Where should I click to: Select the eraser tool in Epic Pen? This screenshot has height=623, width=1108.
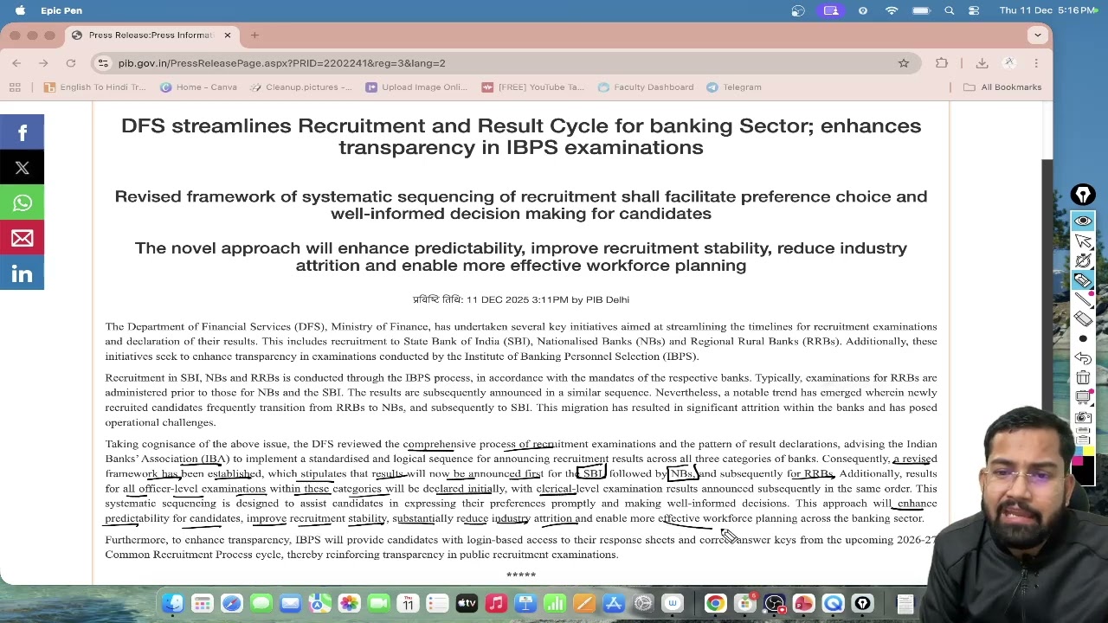pyautogui.click(x=1083, y=319)
